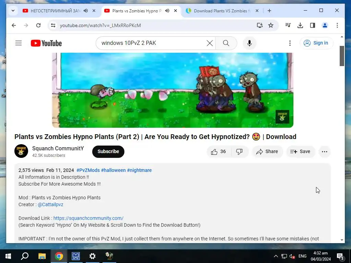This screenshot has width=351, height=263.
Task: Open the Plants vs Zombies taskbar app
Action: (109, 256)
